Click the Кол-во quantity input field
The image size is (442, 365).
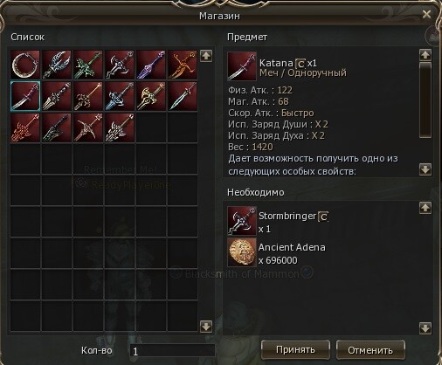172,350
